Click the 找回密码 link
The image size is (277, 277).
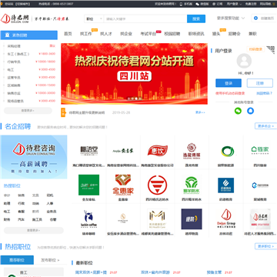[264, 93]
